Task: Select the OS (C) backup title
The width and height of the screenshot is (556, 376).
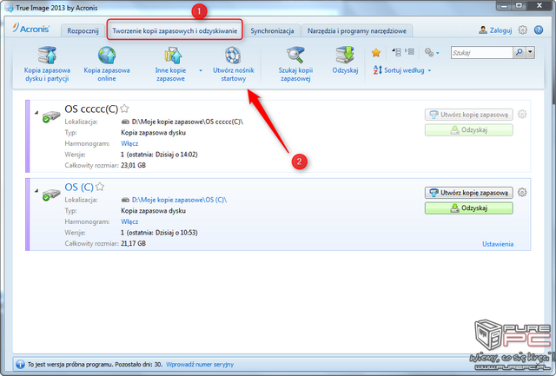Action: (x=79, y=187)
